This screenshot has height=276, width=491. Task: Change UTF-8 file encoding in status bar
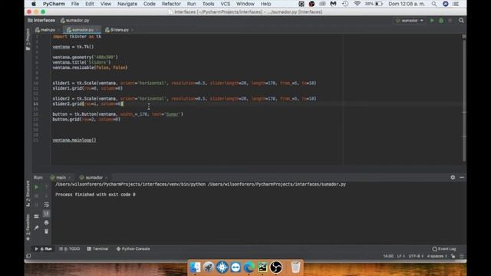416,256
